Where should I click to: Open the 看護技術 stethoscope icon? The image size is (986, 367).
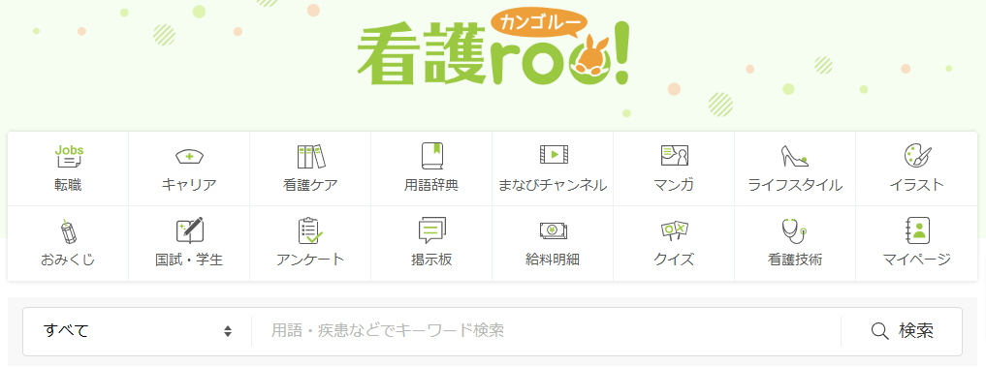(x=795, y=230)
